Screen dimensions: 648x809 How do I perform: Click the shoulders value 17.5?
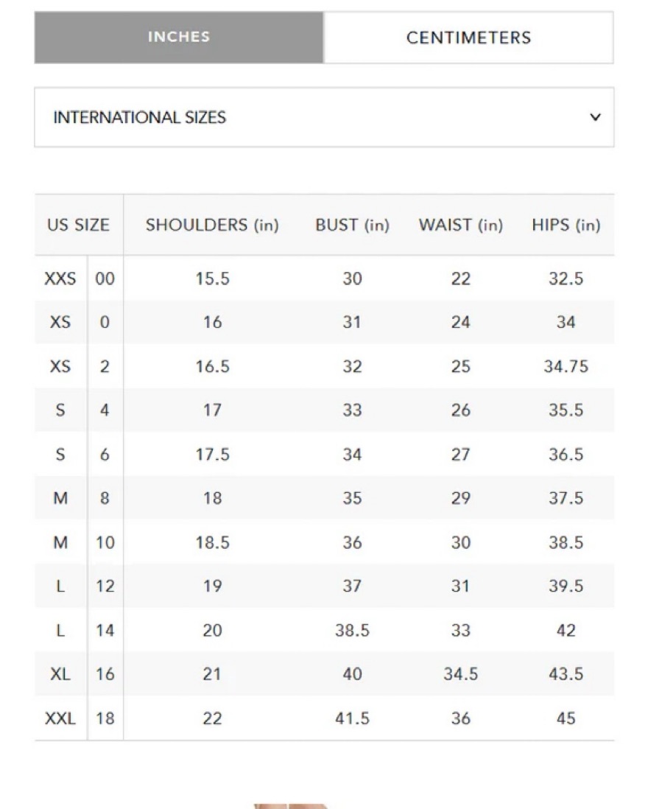tap(212, 455)
